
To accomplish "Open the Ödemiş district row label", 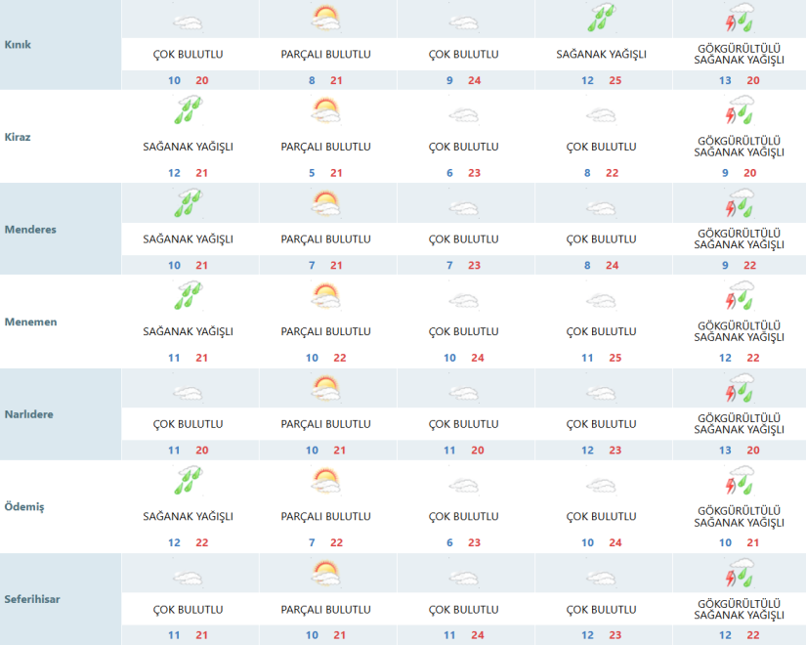I will click(23, 507).
